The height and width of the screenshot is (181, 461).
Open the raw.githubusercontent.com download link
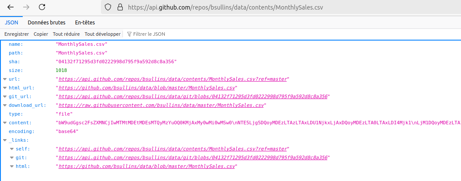[162, 105]
